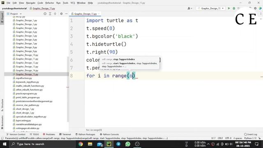Open the Mail app from taskbar
This screenshot has height=148, width=263.
[x=100, y=144]
